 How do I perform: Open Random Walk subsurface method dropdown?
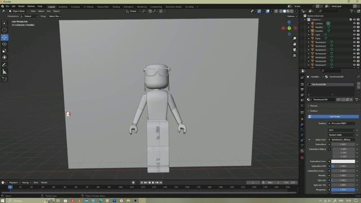(x=342, y=135)
